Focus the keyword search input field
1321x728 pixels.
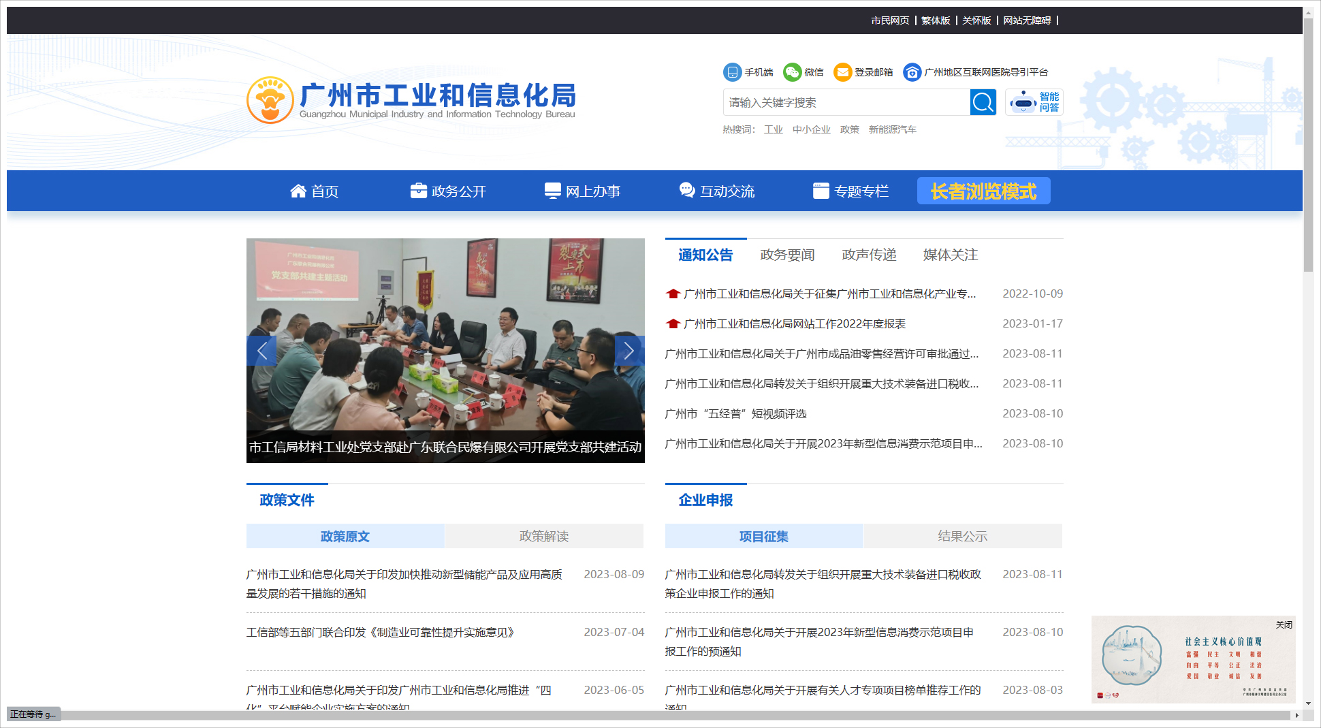click(846, 103)
